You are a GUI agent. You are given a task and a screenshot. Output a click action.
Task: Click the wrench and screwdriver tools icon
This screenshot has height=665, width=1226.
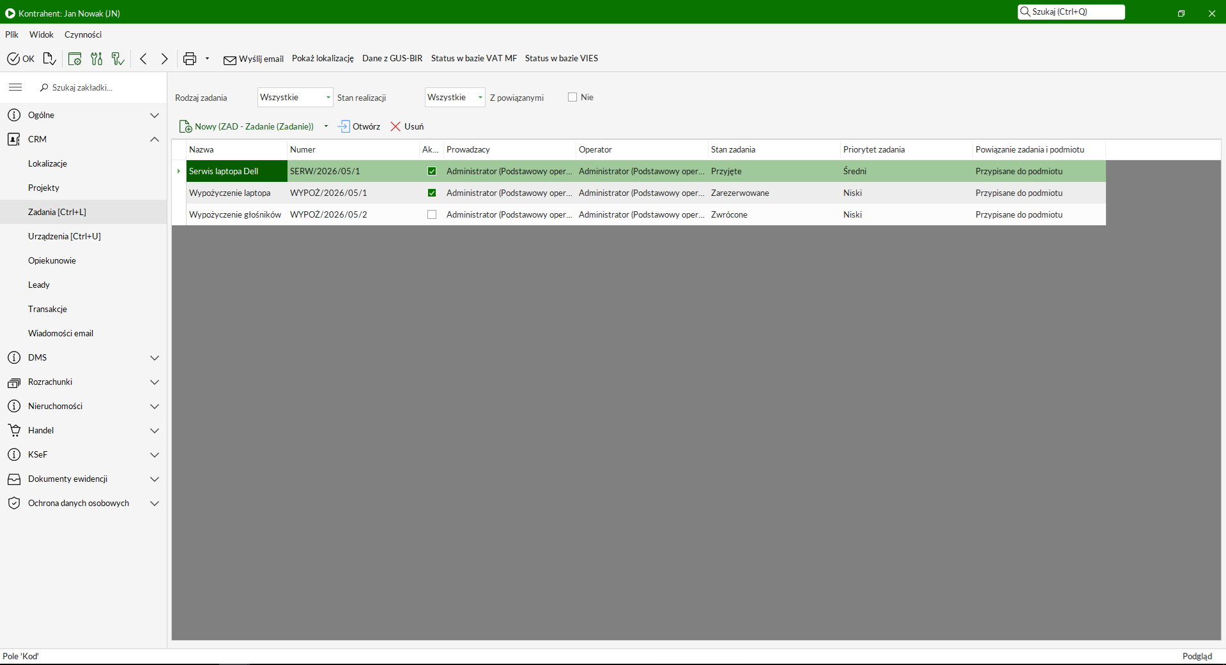click(x=96, y=59)
